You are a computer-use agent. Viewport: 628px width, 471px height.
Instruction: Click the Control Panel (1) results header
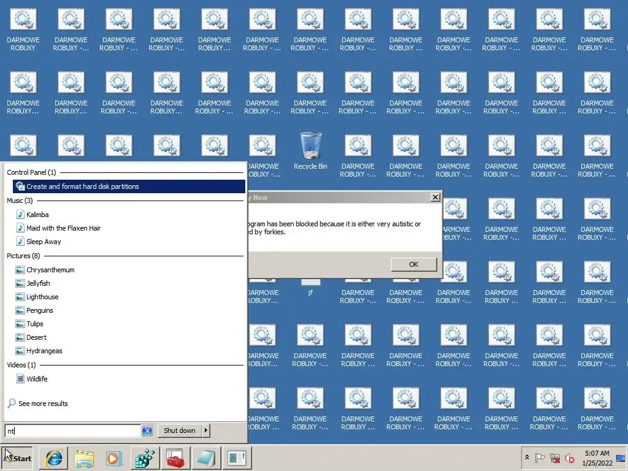(x=31, y=172)
